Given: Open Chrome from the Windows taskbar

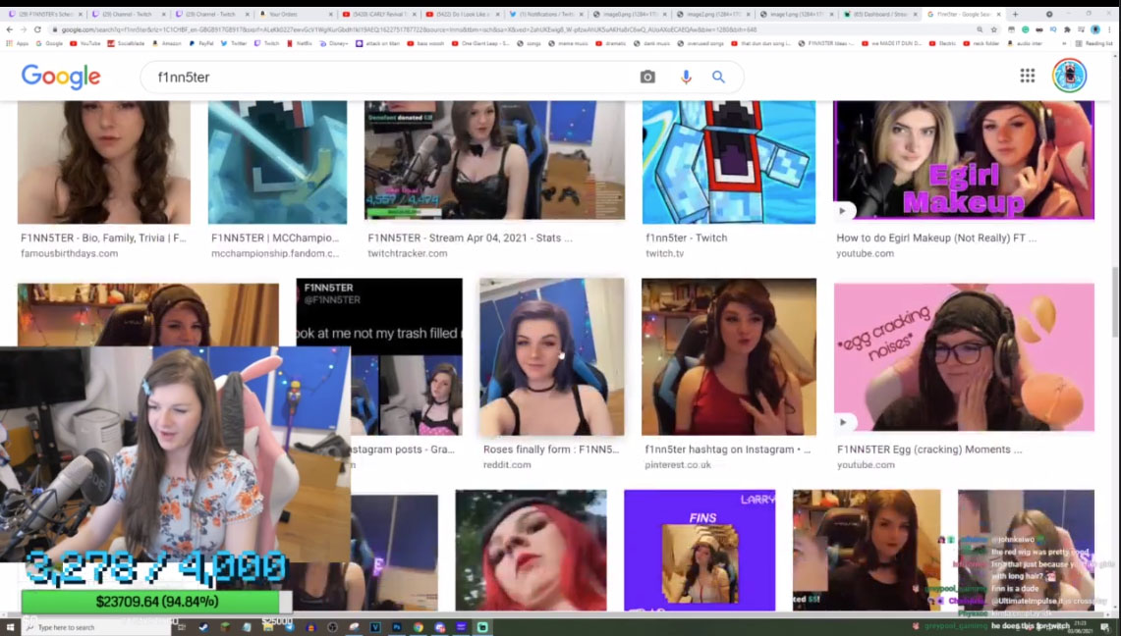Looking at the screenshot, I should coord(419,627).
